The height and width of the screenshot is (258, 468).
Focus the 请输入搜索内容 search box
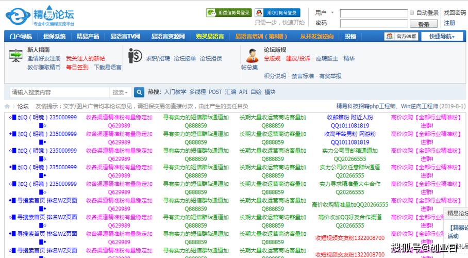tap(60, 92)
